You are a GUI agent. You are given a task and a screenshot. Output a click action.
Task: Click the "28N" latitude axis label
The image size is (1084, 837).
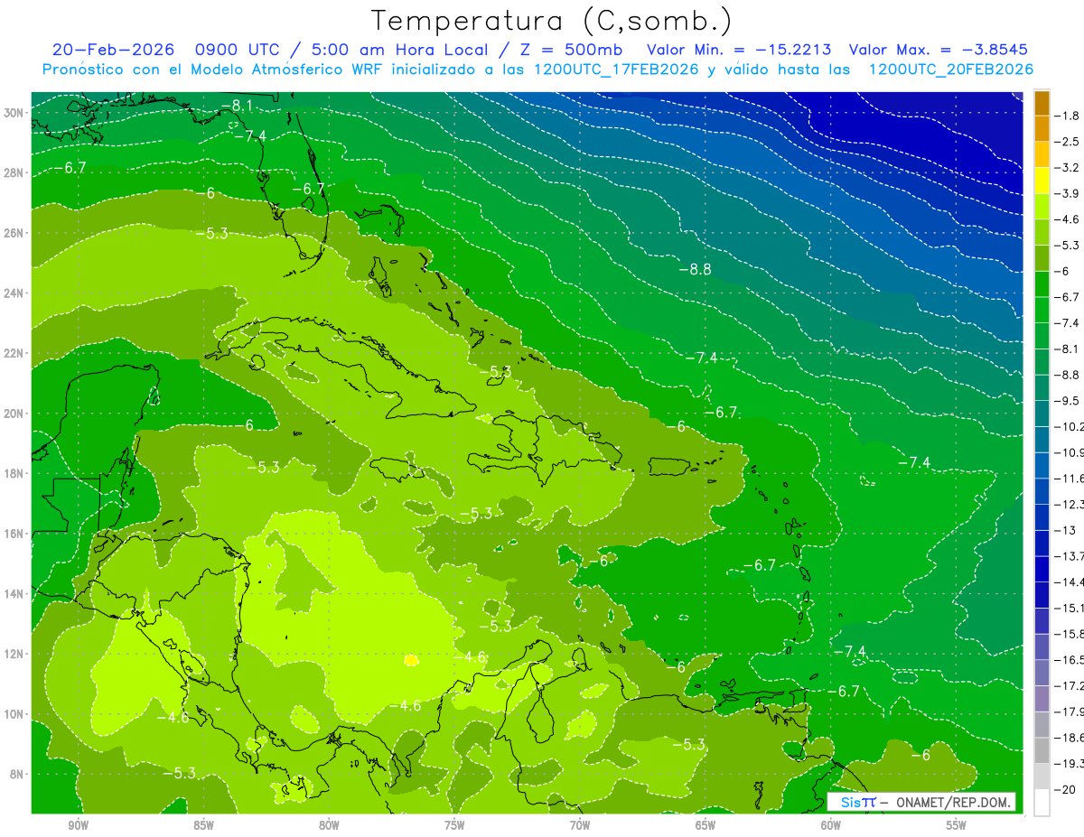(x=14, y=172)
